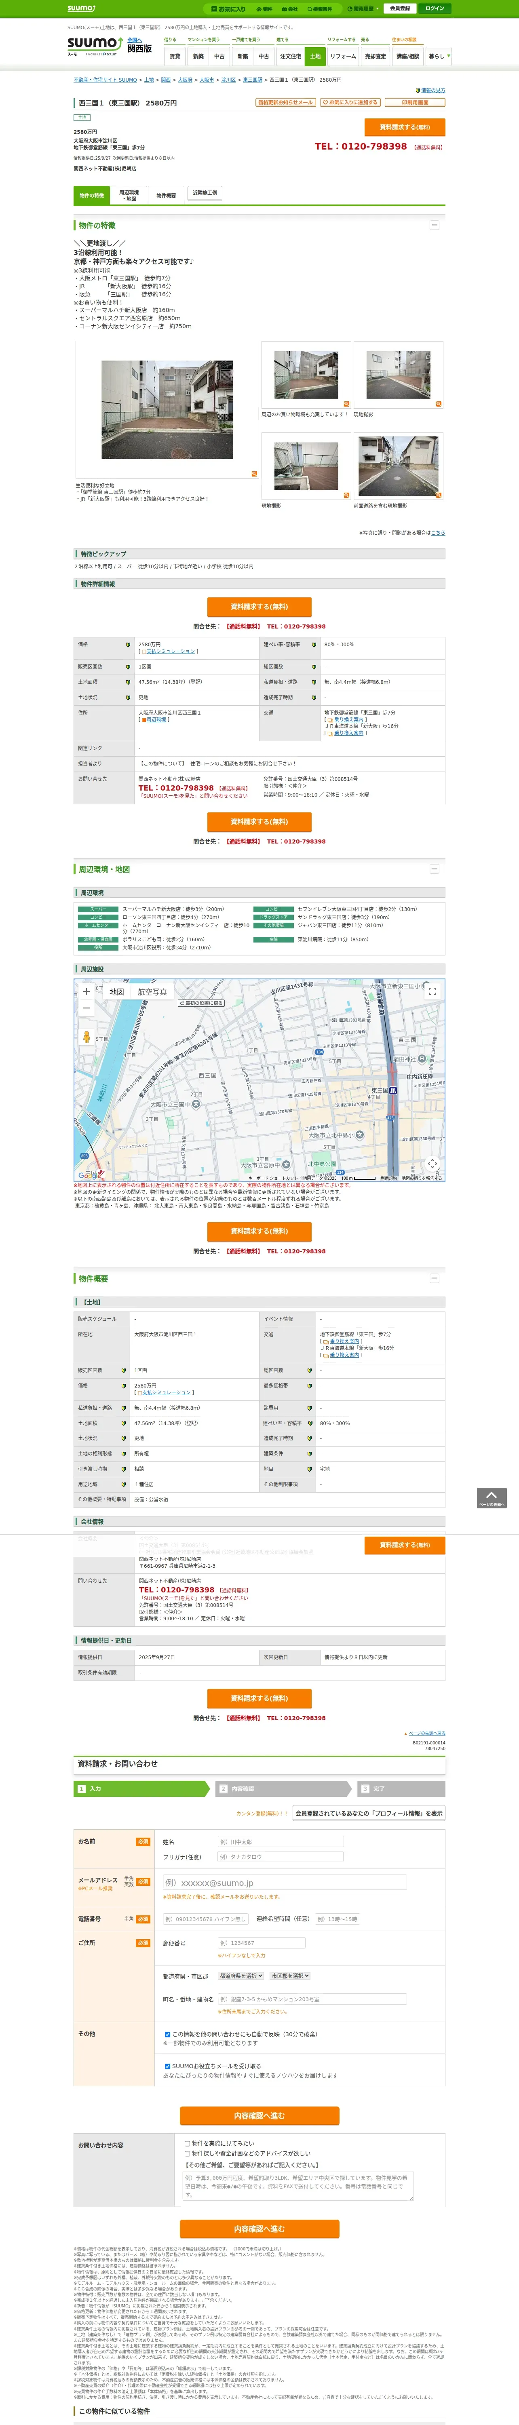Screen dimensions: 519x2425
Task: Collapse the 物件概要 section
Action: pos(434,1278)
